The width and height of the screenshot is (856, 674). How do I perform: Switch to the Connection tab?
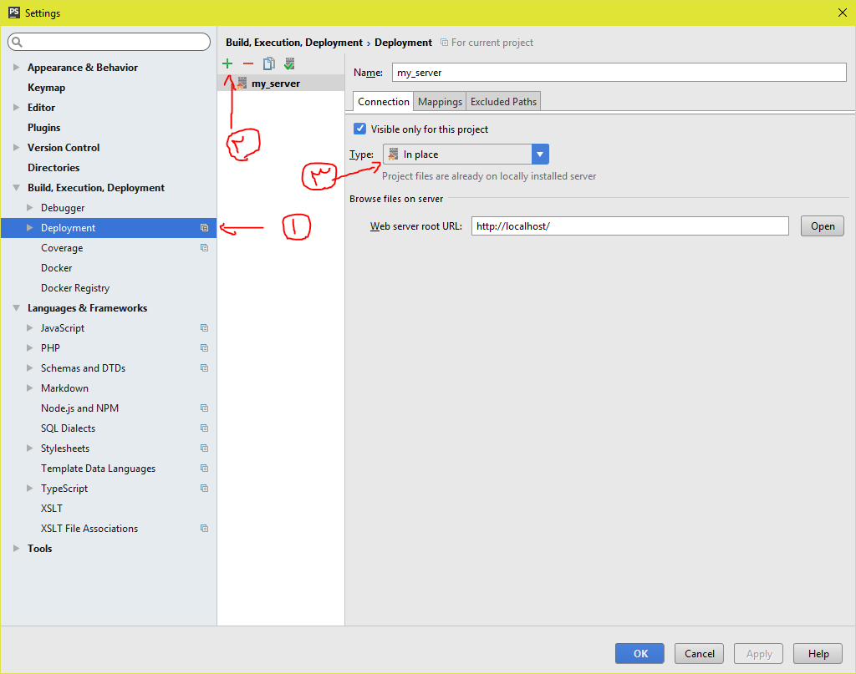pos(383,101)
